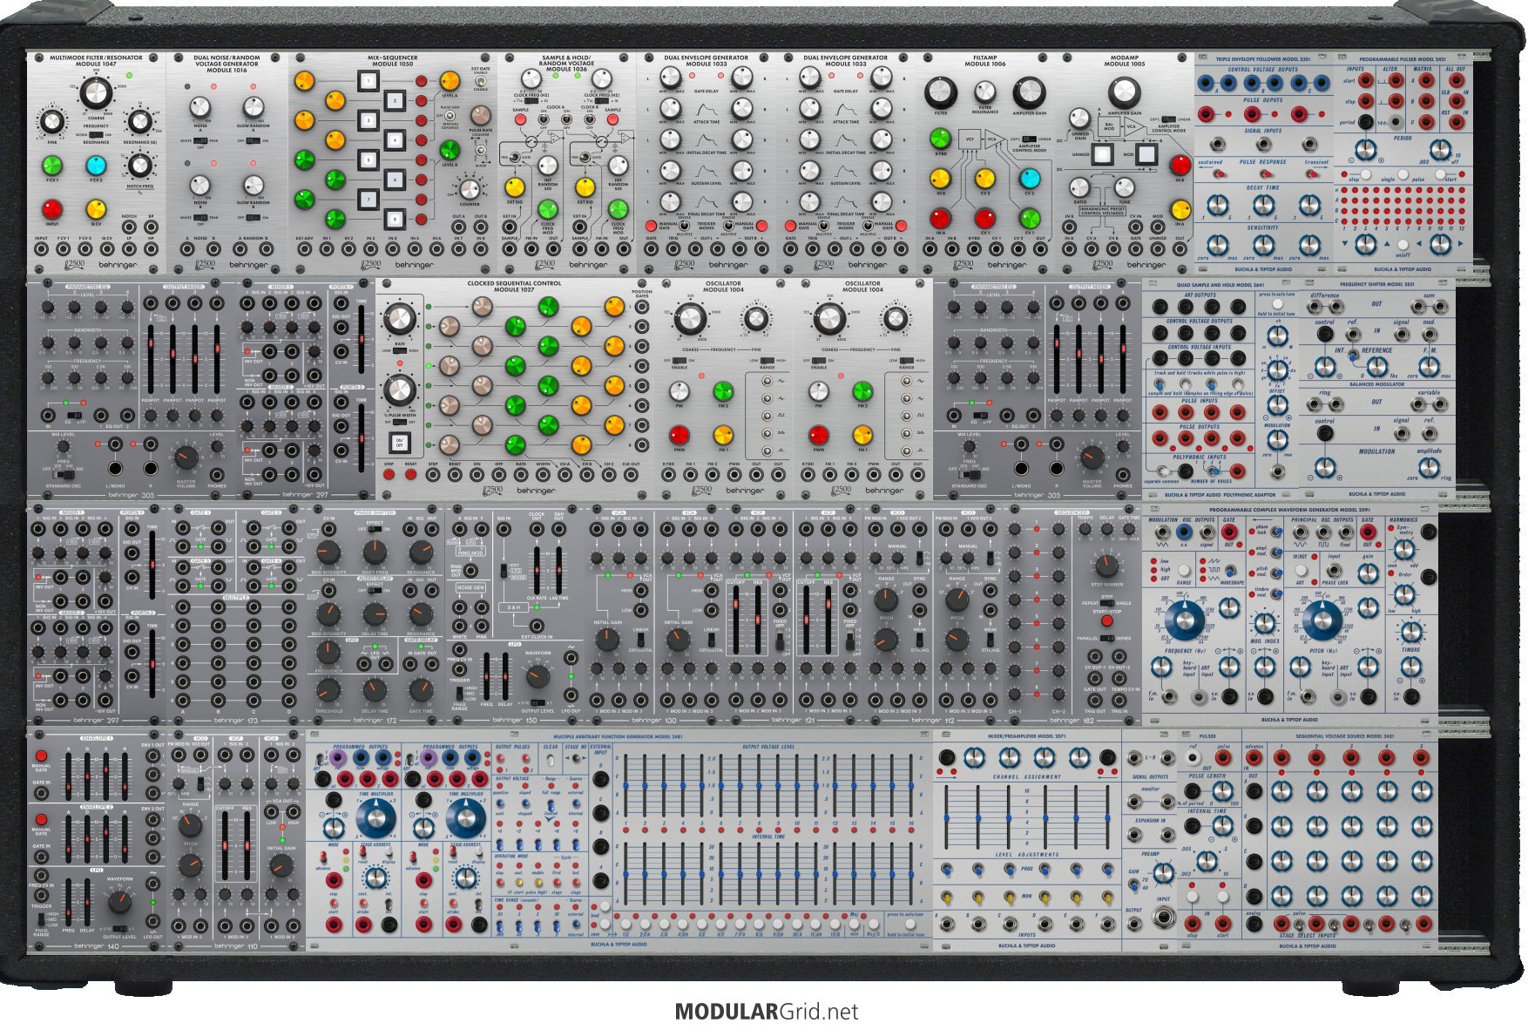Flip the sustained pulse response switch on Envelope Follower

[1218, 173]
